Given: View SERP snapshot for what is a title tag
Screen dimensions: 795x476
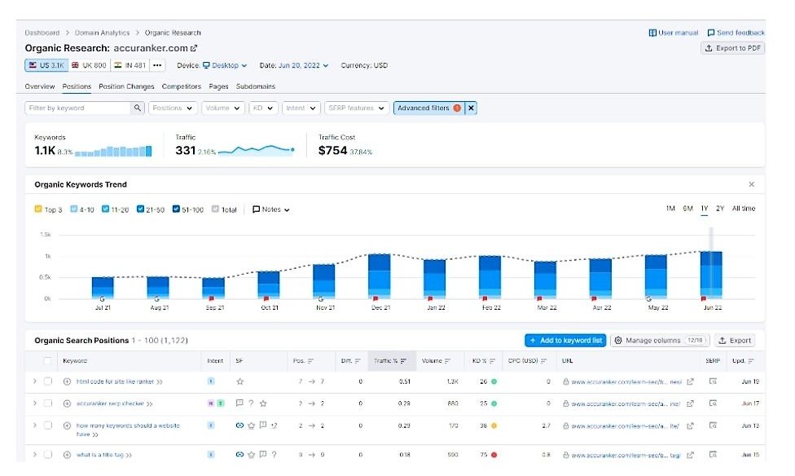Looking at the screenshot, I should point(713,455).
